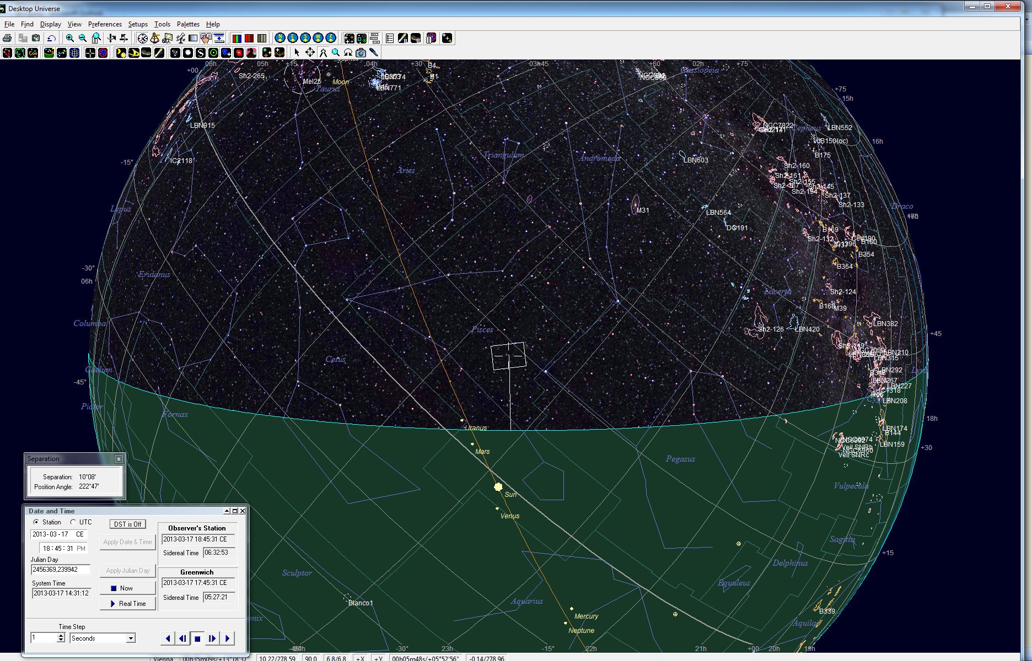This screenshot has height=661, width=1032.
Task: Click the date field 2013-03-17
Action: pyautogui.click(x=59, y=534)
